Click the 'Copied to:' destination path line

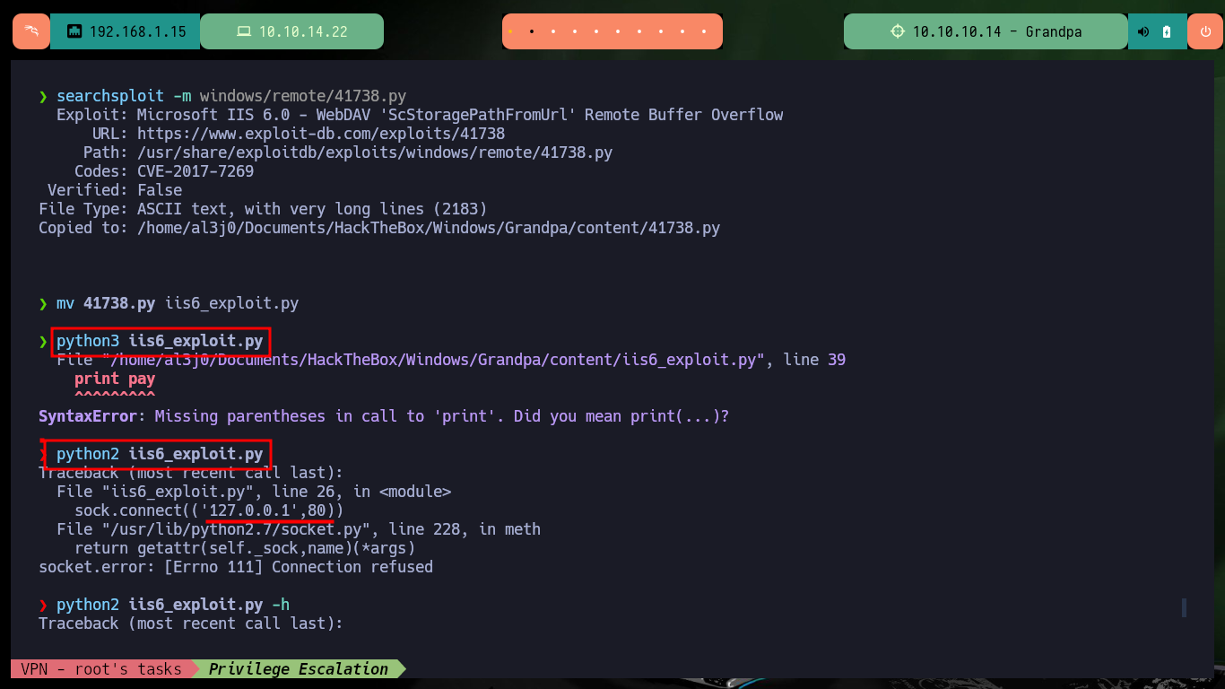pos(379,228)
